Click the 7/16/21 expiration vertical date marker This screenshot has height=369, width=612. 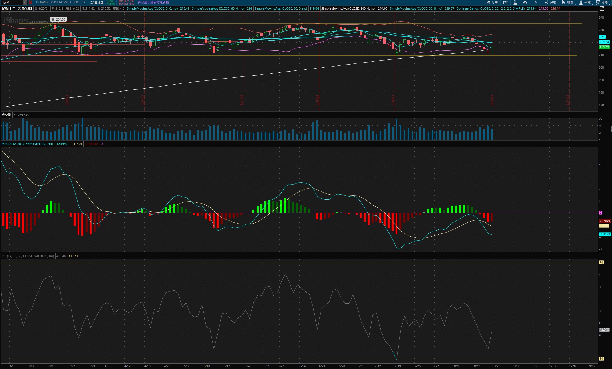tap(393, 100)
